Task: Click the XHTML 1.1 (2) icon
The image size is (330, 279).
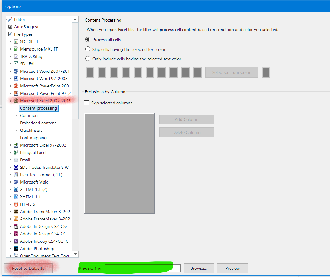Action: pyautogui.click(x=16, y=189)
